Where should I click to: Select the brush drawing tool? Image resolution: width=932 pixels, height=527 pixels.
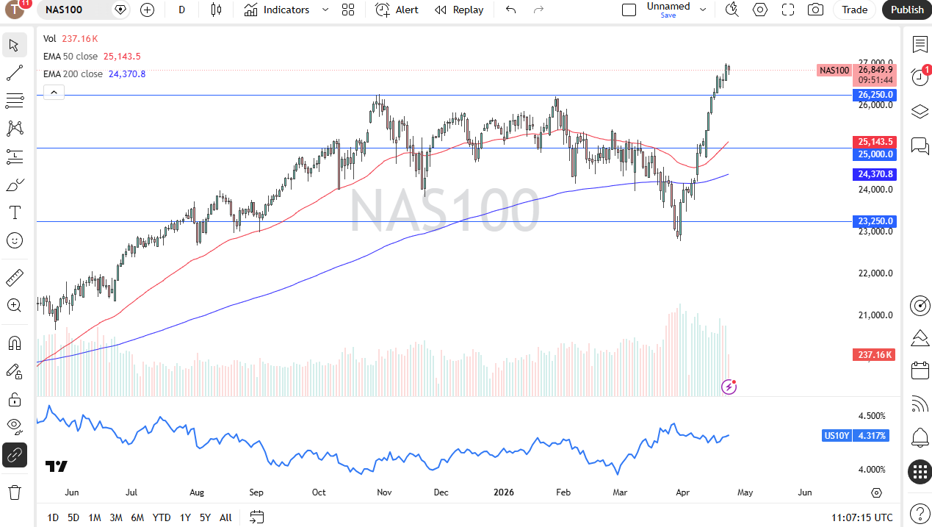[14, 184]
